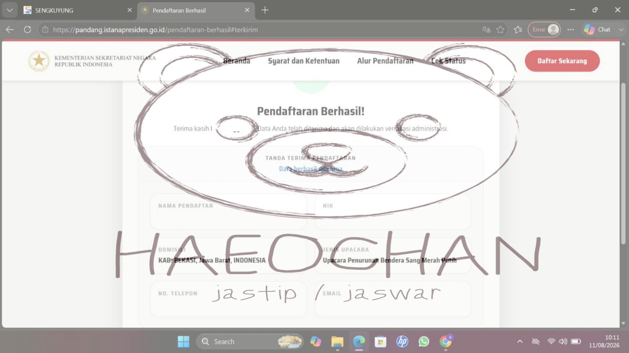Open Copilot Chat sidebar

(x=597, y=30)
